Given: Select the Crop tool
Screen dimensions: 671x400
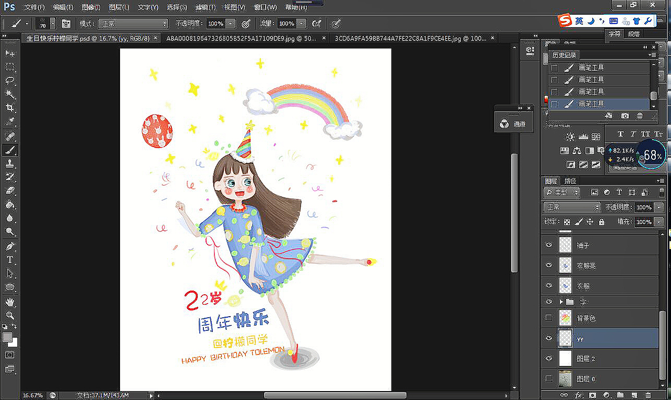Looking at the screenshot, I should (10, 108).
